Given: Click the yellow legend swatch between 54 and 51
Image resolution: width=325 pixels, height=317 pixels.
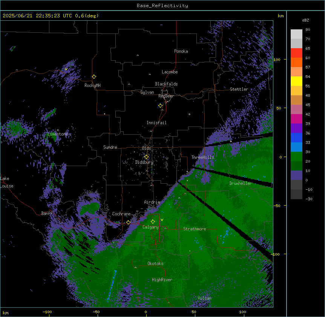Looking at the screenshot, I should [296, 81].
